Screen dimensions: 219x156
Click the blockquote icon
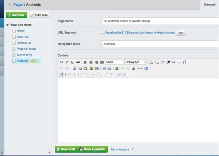coord(173,62)
